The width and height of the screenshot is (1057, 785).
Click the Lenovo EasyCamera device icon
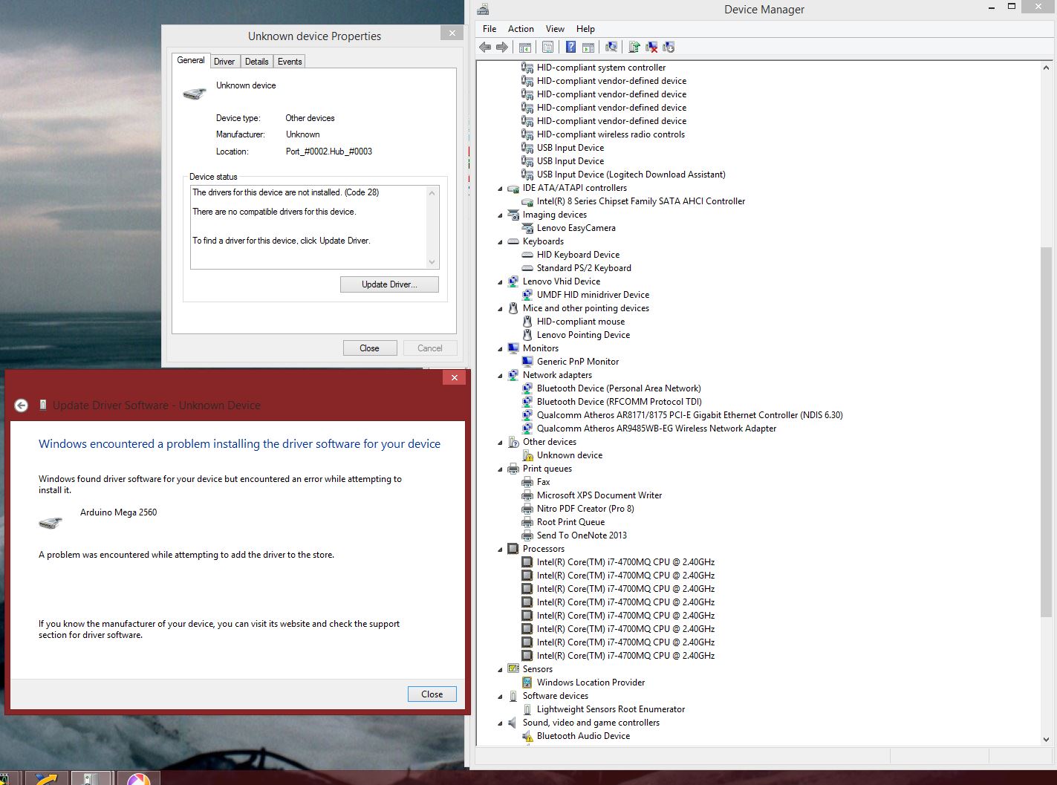[527, 228]
